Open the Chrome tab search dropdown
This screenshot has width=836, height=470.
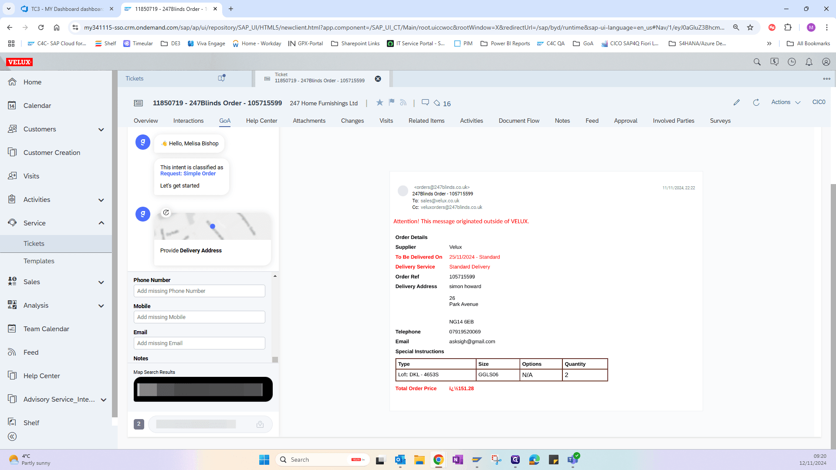click(9, 9)
